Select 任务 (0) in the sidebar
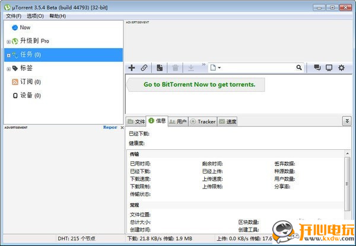The image size is (356, 246). tap(63, 55)
